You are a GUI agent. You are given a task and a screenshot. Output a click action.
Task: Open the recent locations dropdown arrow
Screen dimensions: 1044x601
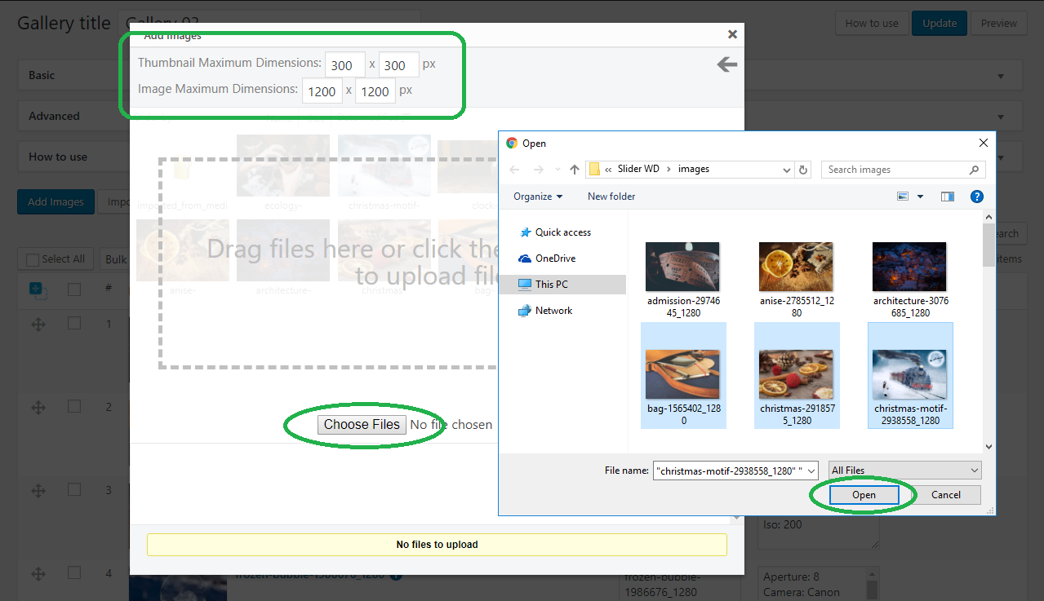(x=559, y=170)
